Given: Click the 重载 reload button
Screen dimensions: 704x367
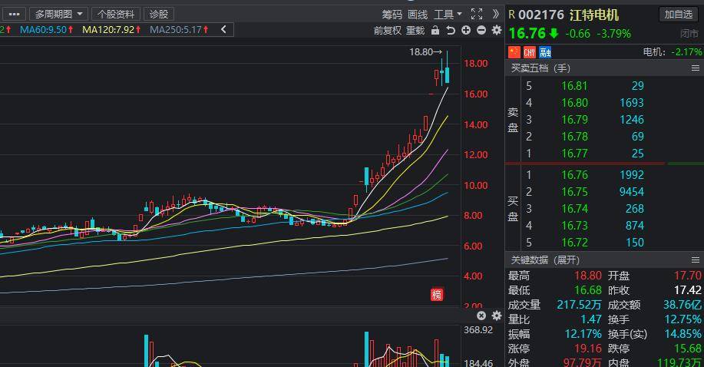Looking at the screenshot, I should (415, 30).
